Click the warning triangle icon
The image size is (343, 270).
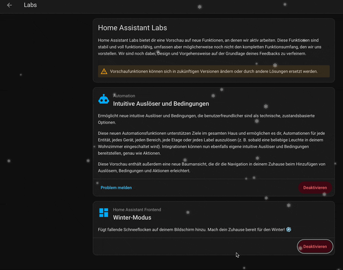click(x=103, y=71)
